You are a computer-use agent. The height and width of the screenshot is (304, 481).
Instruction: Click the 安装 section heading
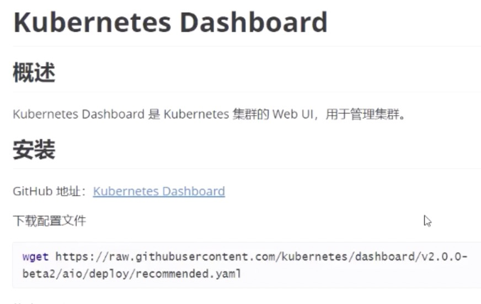pyautogui.click(x=34, y=149)
